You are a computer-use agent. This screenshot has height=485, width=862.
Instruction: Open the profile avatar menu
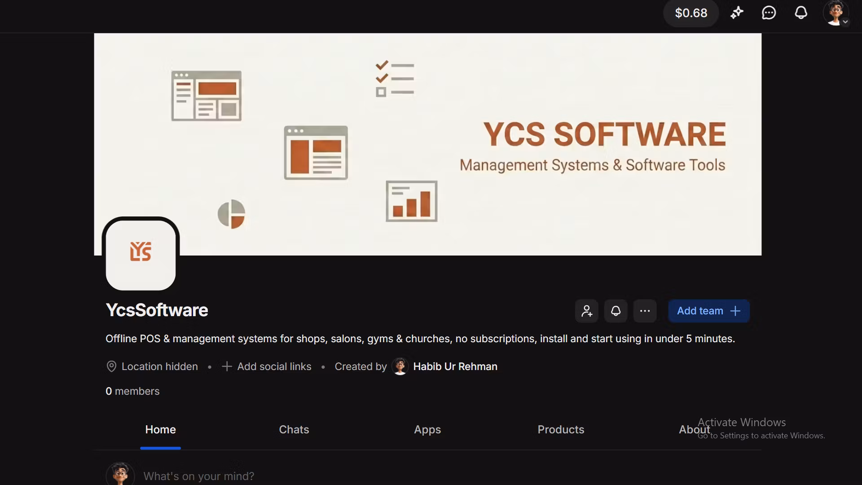[836, 13]
